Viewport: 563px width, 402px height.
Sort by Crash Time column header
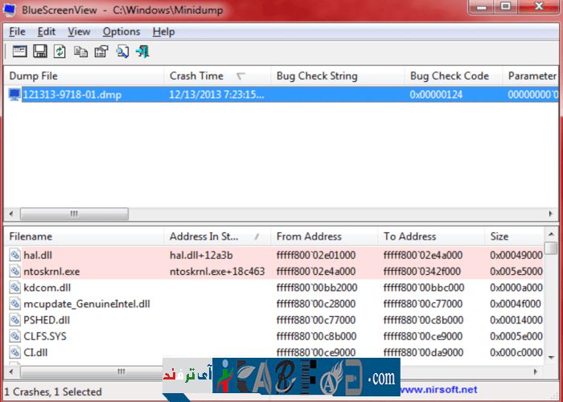point(196,76)
